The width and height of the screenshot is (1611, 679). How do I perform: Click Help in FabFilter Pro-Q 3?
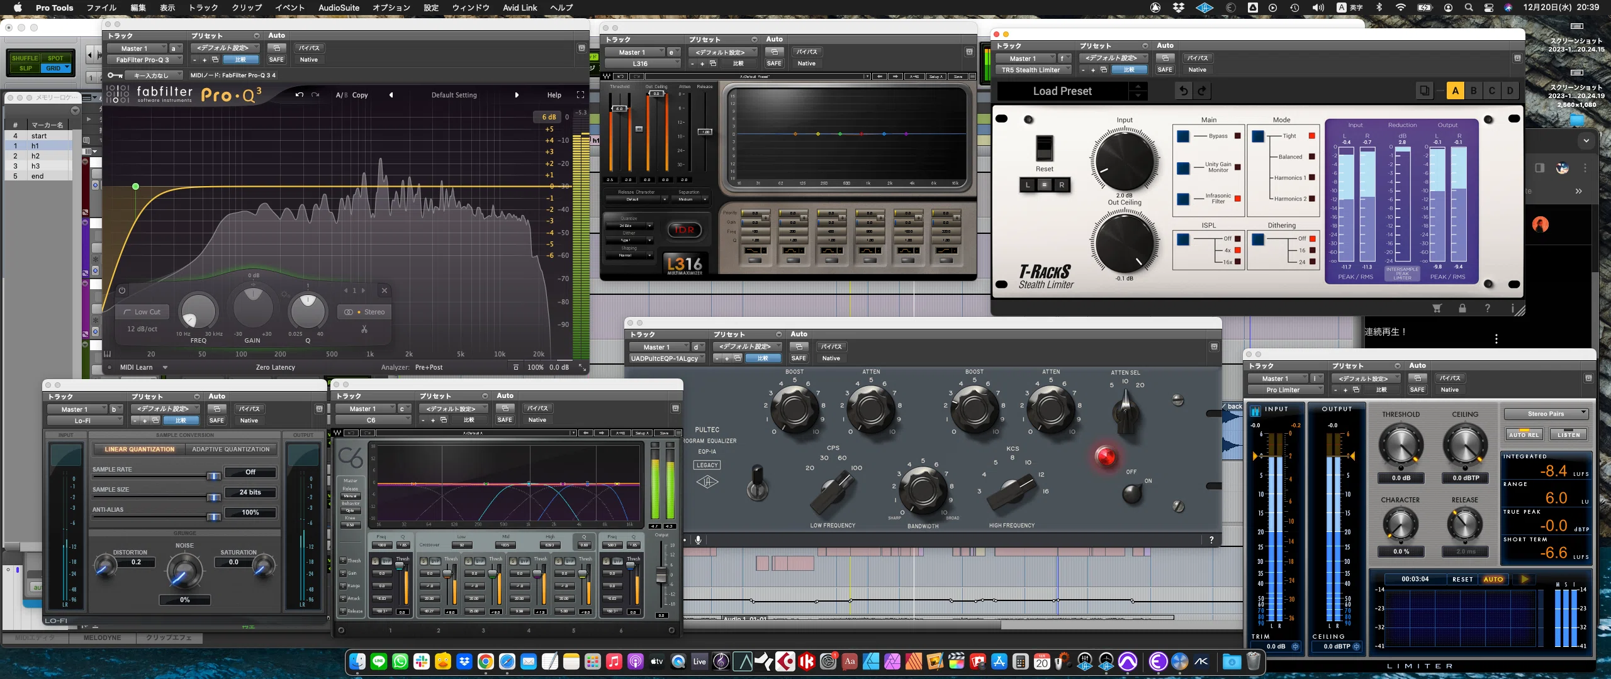pyautogui.click(x=554, y=95)
